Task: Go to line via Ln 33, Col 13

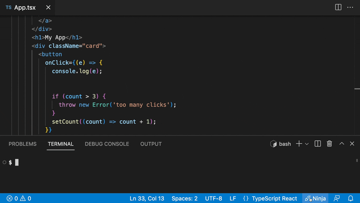Action: point(147,198)
